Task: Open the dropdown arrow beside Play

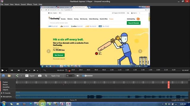Action: (6, 71)
